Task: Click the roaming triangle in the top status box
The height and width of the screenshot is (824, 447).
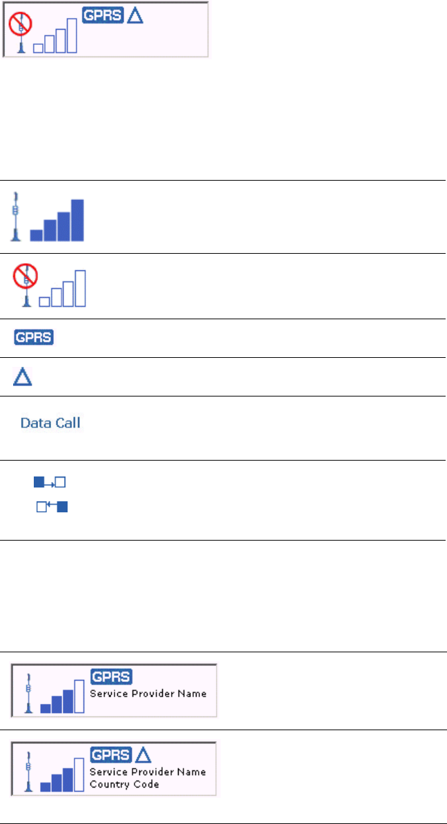Action: (135, 16)
